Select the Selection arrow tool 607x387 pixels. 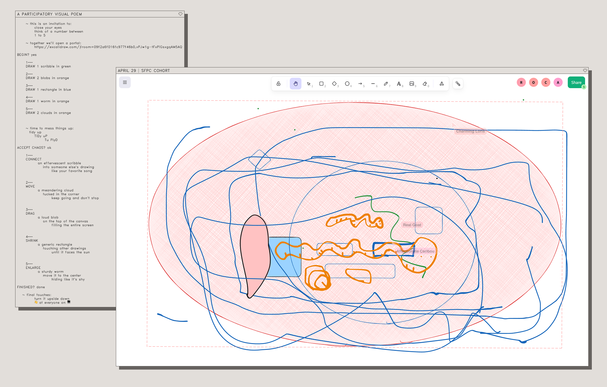(x=309, y=84)
